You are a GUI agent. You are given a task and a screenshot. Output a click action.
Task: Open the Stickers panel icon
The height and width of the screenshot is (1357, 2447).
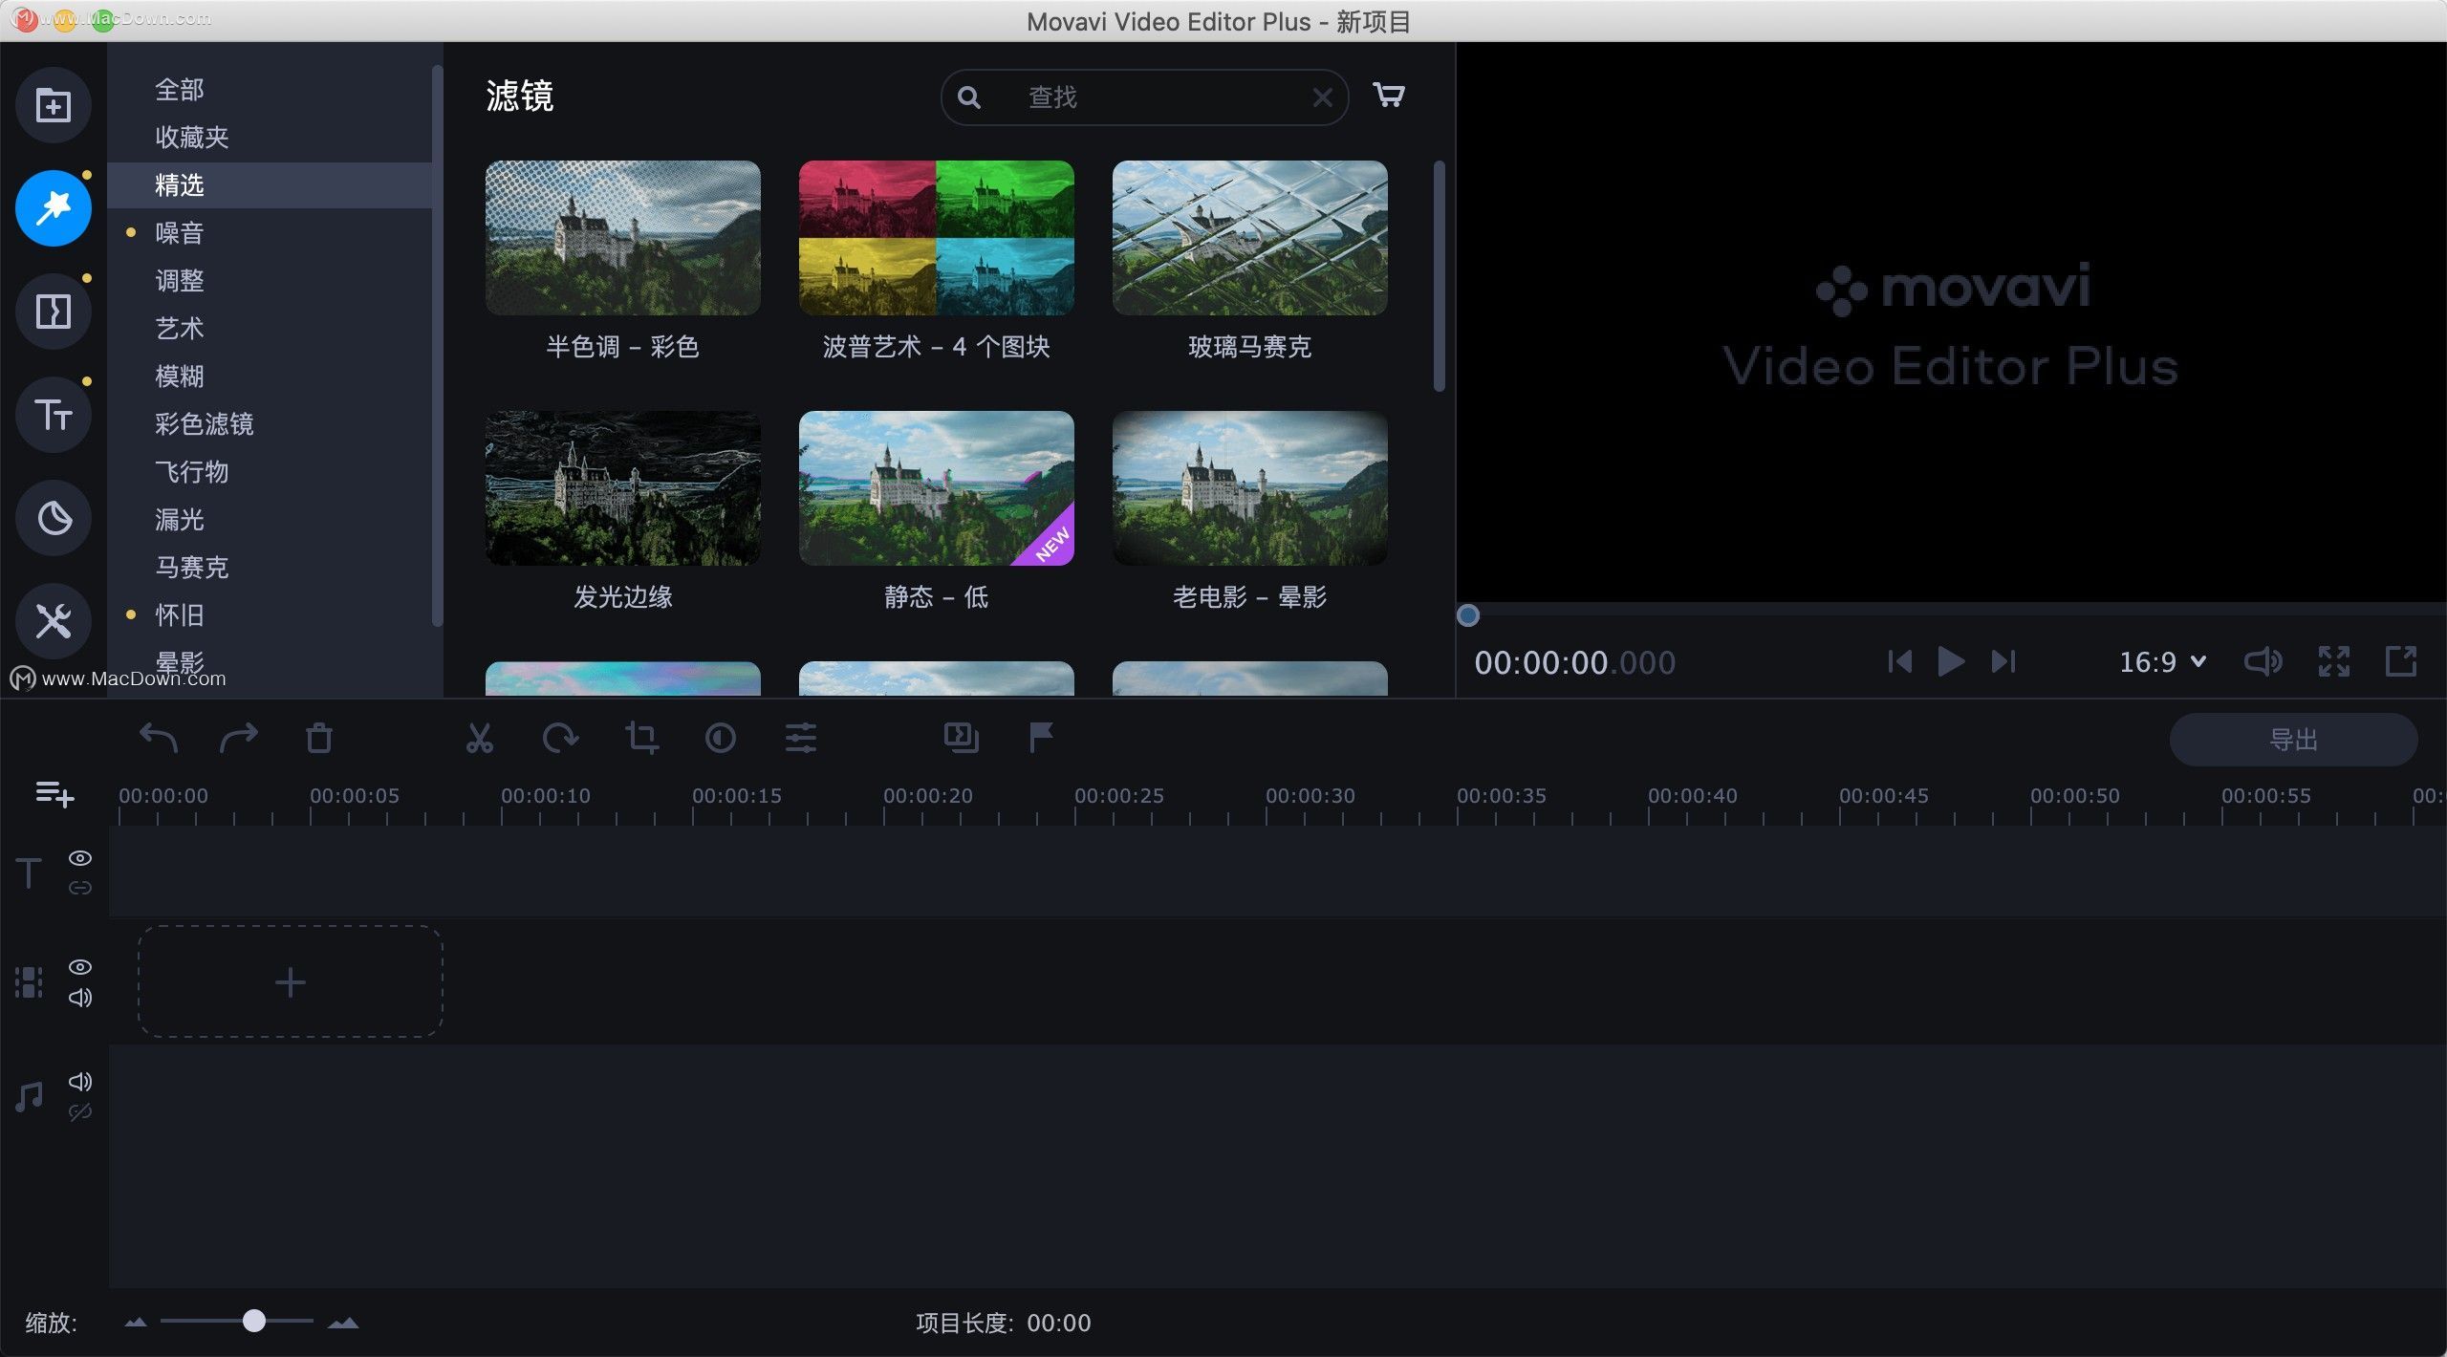point(54,518)
